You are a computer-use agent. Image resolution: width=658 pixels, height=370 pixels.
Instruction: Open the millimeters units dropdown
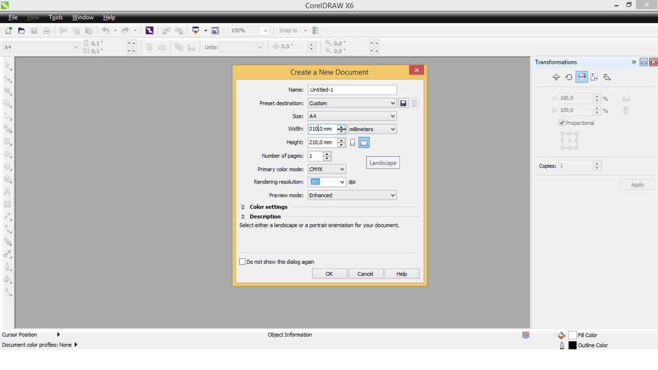pyautogui.click(x=372, y=129)
